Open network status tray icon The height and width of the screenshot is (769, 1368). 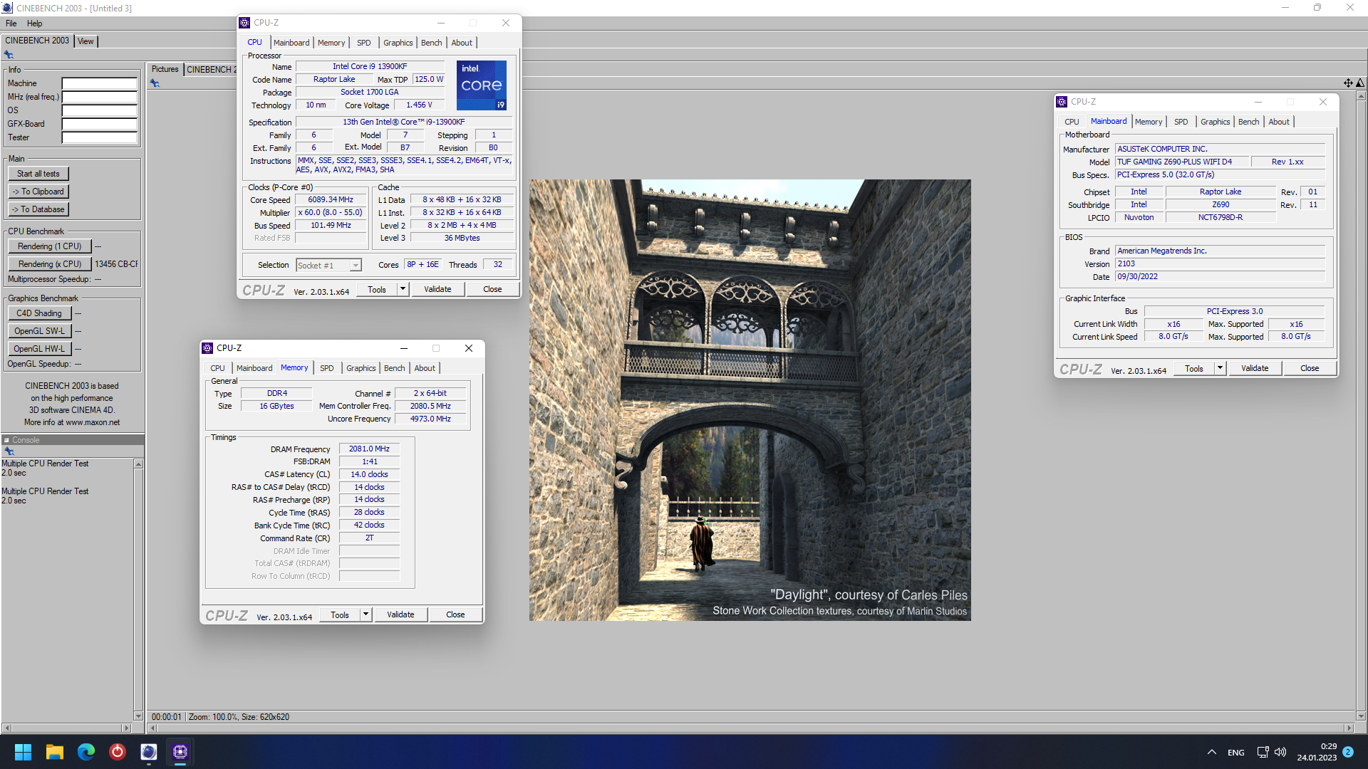(1263, 752)
